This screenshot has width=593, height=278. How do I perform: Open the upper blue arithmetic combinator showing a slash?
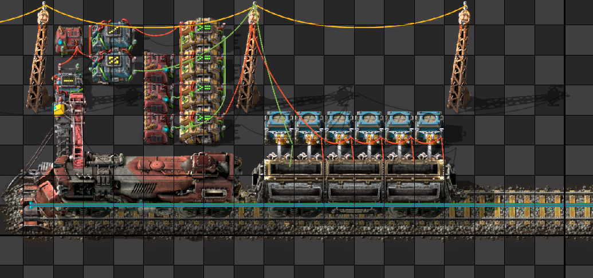pos(112,37)
